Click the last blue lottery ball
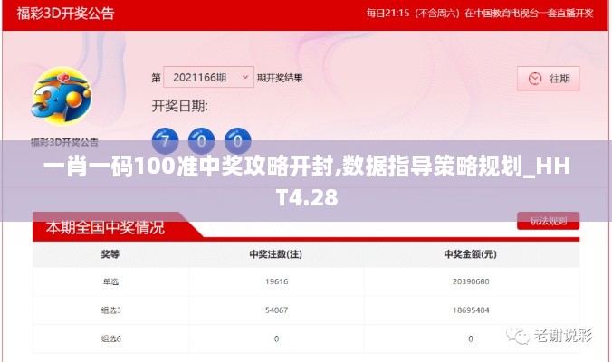Screen dimensions: 612x362 (238, 140)
